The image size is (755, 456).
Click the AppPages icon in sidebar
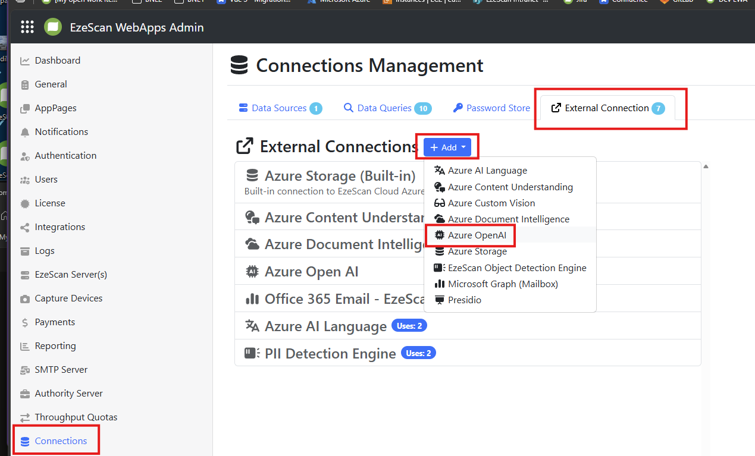coord(25,108)
